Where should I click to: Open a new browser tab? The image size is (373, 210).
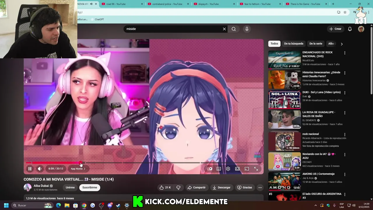click(333, 4)
